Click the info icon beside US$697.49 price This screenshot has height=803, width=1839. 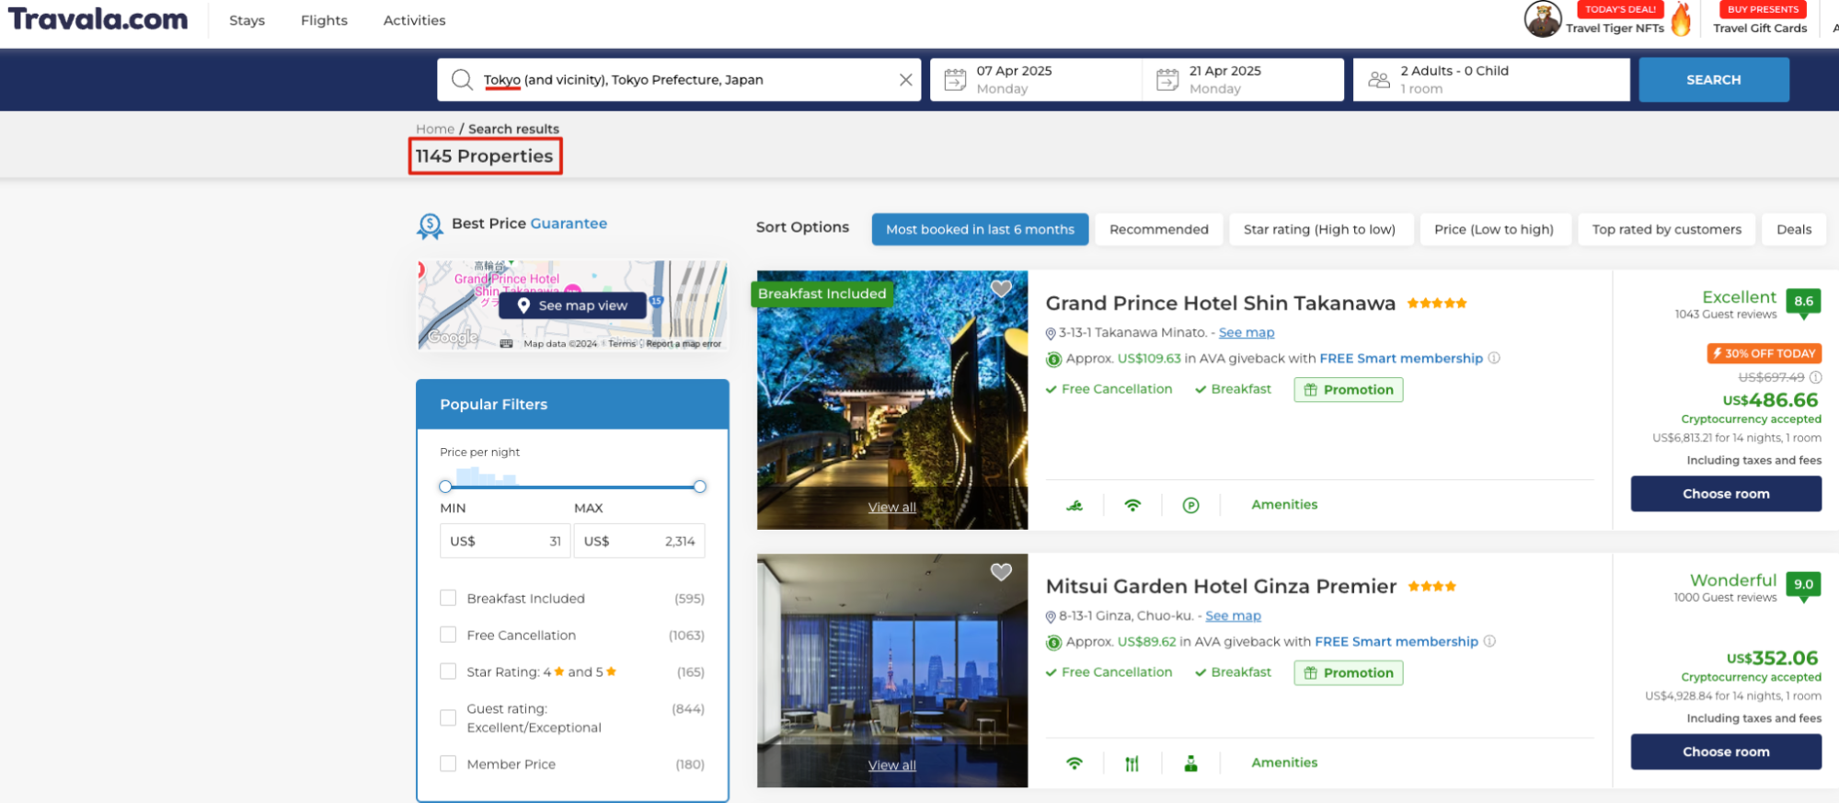tap(1815, 377)
